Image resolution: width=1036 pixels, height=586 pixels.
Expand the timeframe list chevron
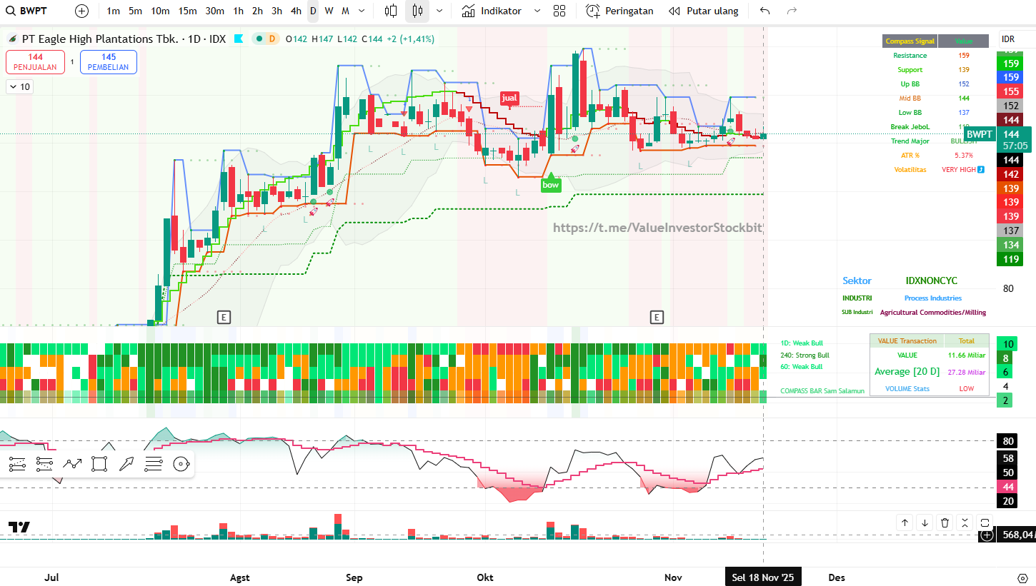(x=362, y=11)
